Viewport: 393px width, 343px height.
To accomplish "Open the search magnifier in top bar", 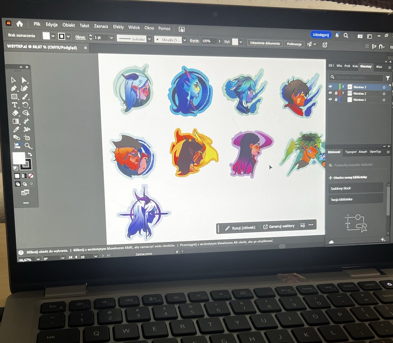I will [346, 36].
